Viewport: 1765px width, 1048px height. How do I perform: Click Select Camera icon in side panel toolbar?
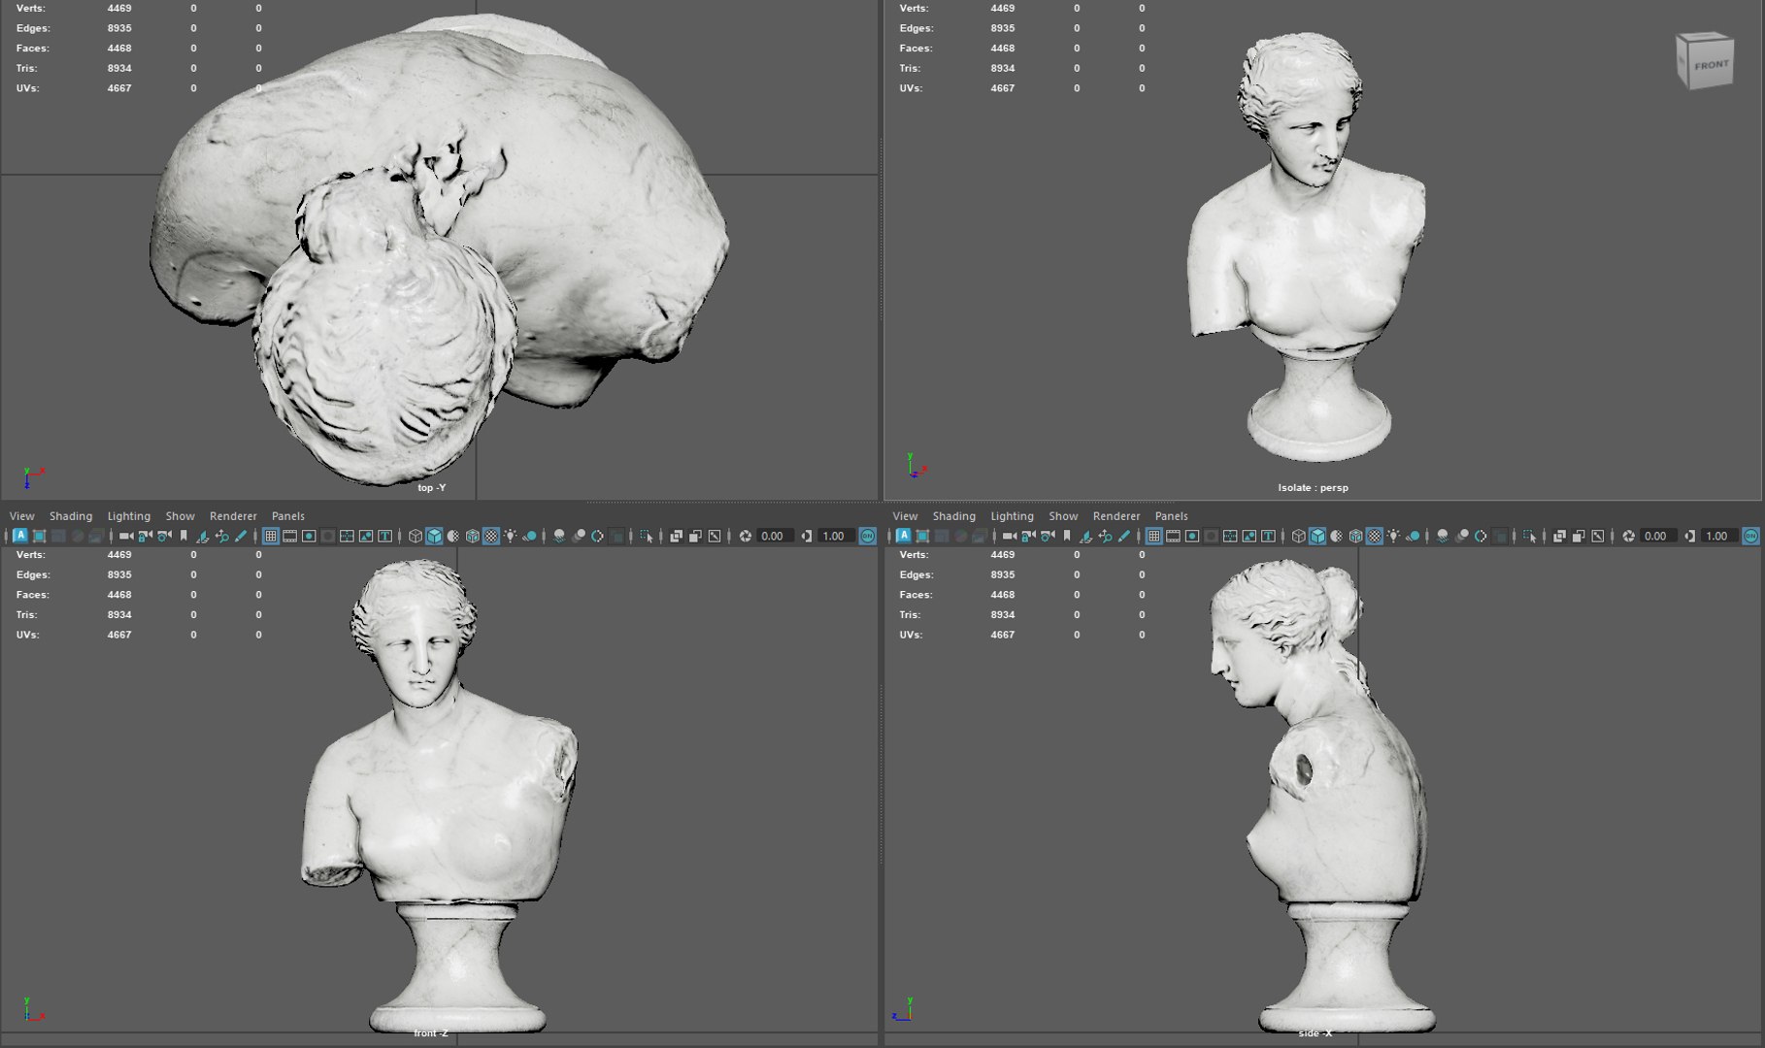(x=1010, y=536)
